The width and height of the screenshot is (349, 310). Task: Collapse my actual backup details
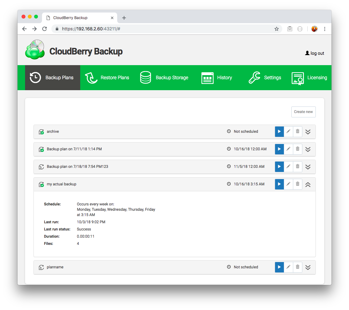308,184
